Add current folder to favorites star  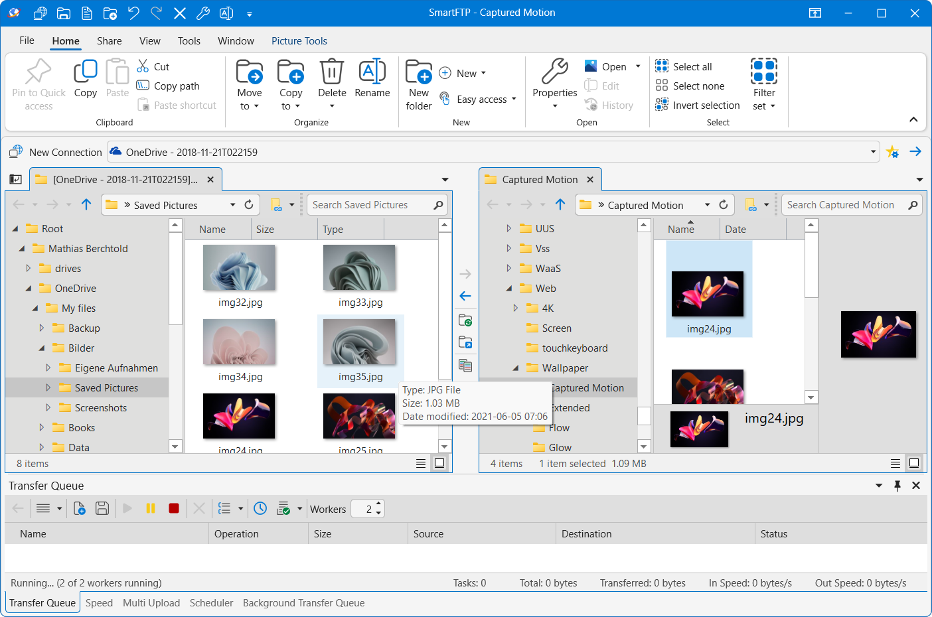(893, 152)
